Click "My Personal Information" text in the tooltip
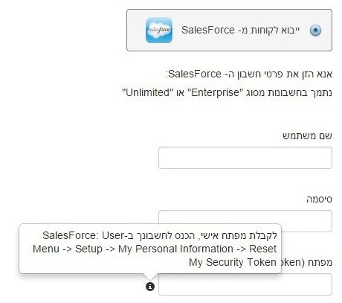Screen dimensions: 342x303 click(175, 249)
